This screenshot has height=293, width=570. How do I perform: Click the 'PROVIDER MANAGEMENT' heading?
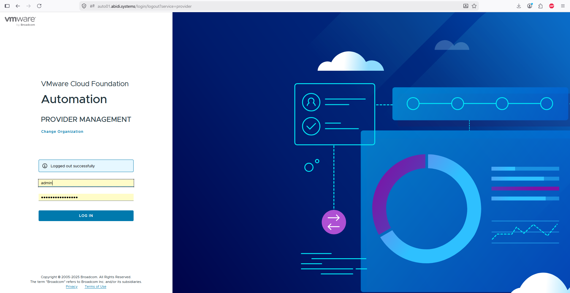point(86,119)
